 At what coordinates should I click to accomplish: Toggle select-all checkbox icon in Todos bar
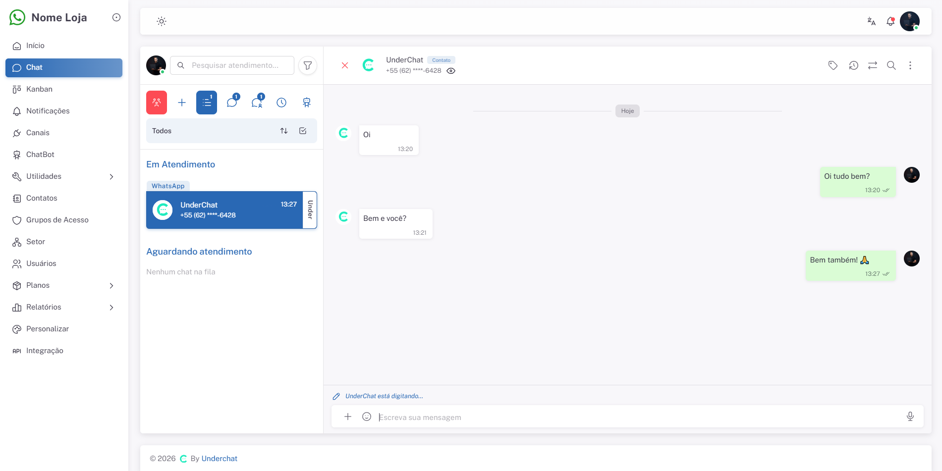pos(303,131)
